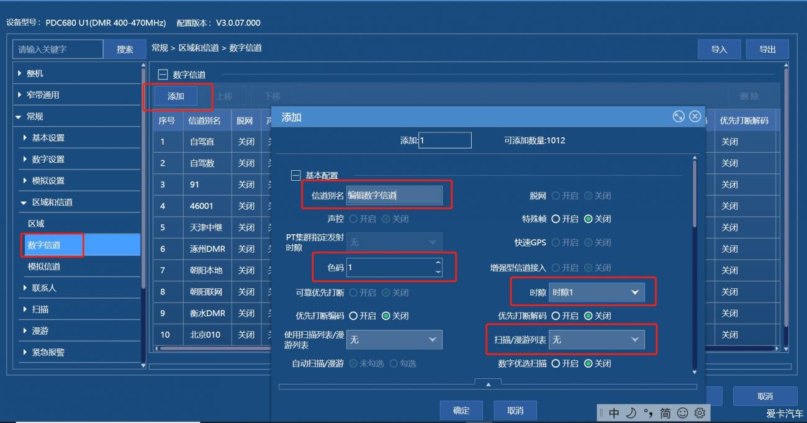Collapse the 数字信道 panel using the minus box

[x=163, y=75]
